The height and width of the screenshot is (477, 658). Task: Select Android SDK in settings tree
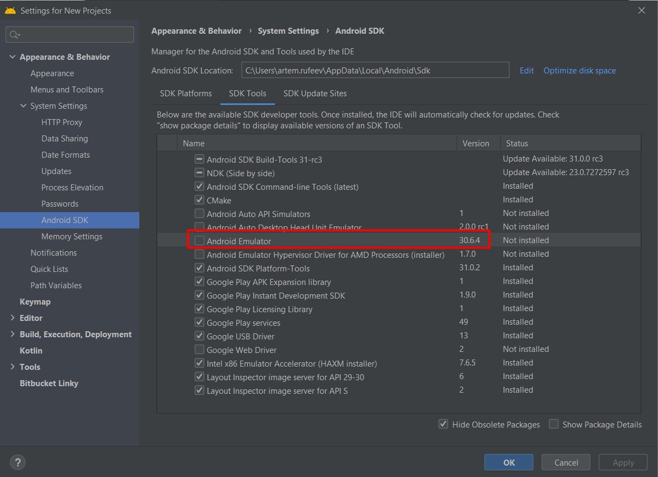click(x=70, y=220)
